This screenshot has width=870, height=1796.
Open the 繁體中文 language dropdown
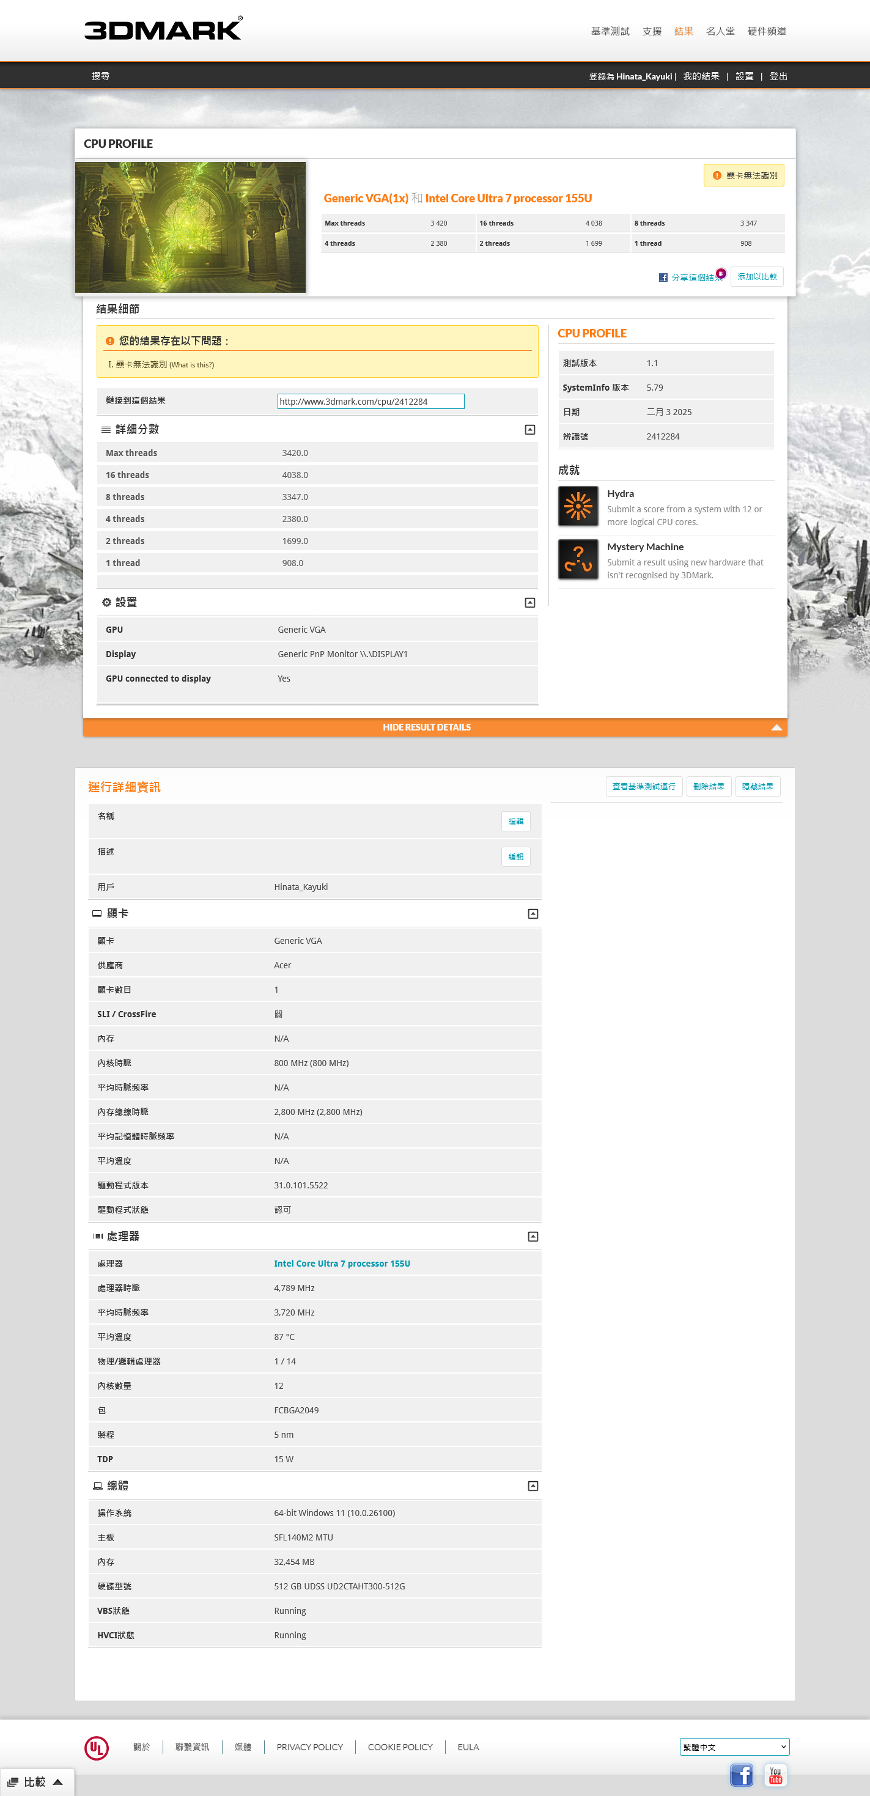[734, 1746]
